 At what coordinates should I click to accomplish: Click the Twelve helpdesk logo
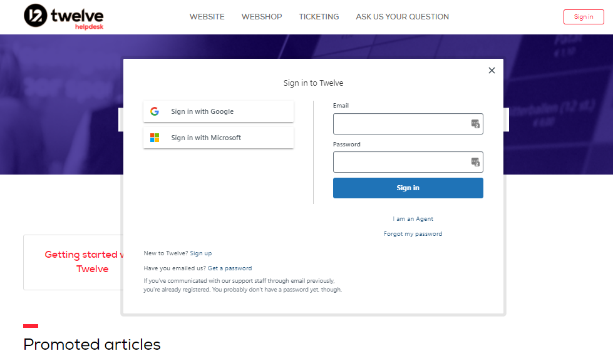pos(64,17)
